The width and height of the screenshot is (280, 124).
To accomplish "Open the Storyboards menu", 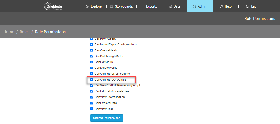I will [x=121, y=6].
